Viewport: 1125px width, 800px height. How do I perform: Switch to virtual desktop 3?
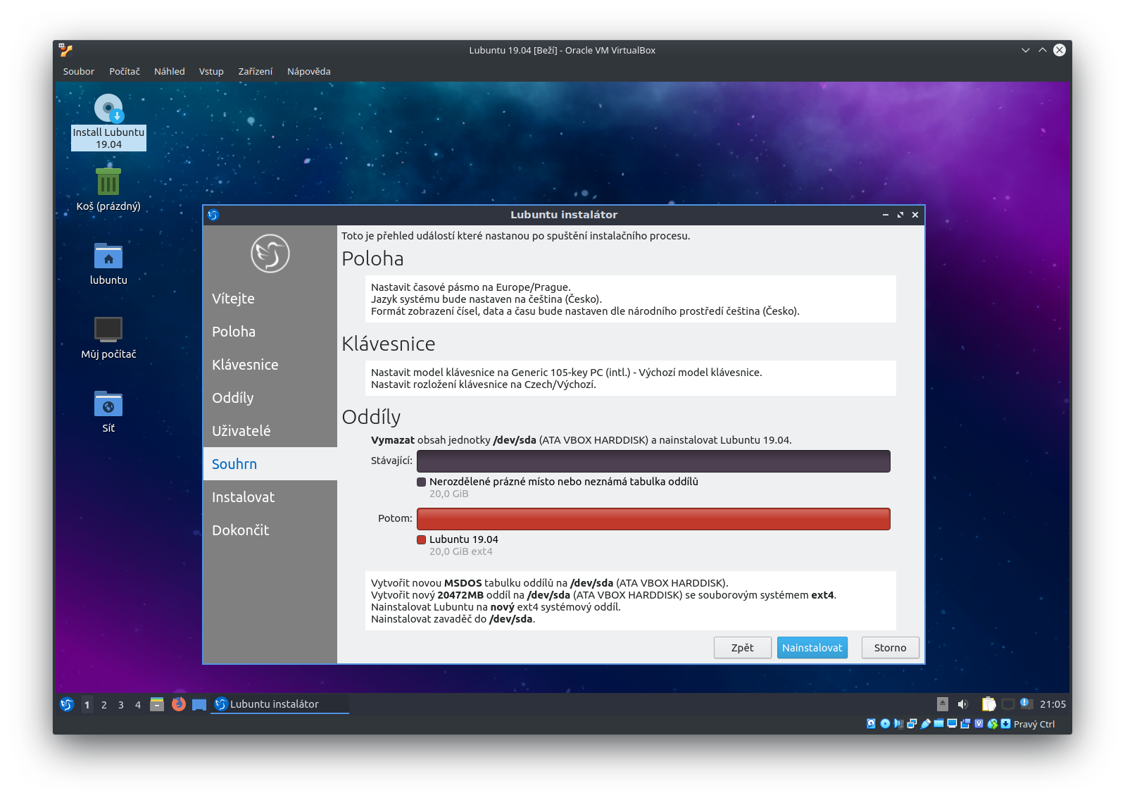point(121,704)
